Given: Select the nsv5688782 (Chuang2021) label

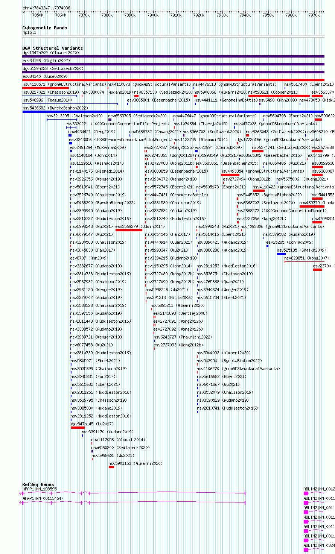Looking at the screenshot, I should pos(155,132).
